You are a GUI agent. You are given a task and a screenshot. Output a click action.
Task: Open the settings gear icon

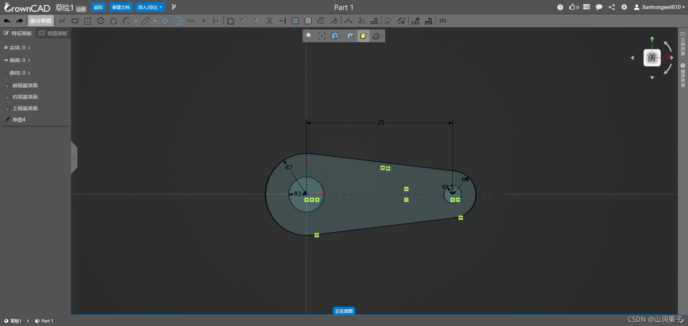624,7
